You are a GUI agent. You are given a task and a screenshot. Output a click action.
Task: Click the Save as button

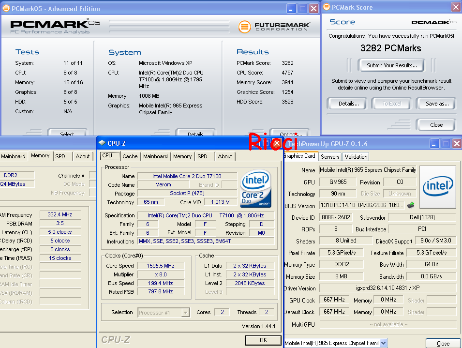click(437, 104)
